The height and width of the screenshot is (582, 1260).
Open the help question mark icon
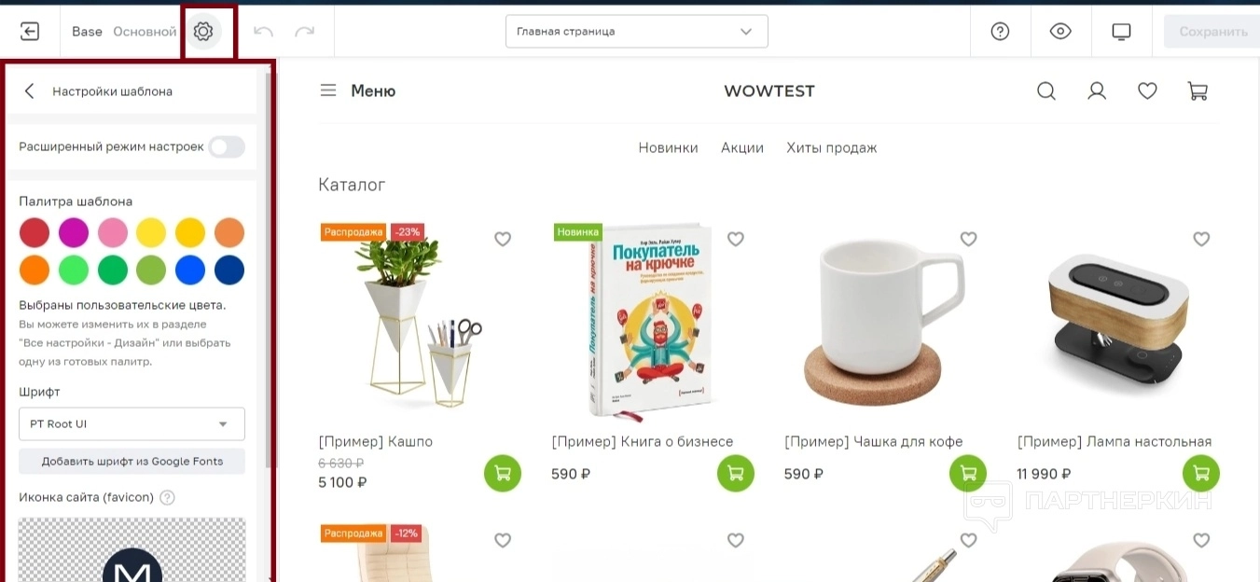pyautogui.click(x=1000, y=32)
